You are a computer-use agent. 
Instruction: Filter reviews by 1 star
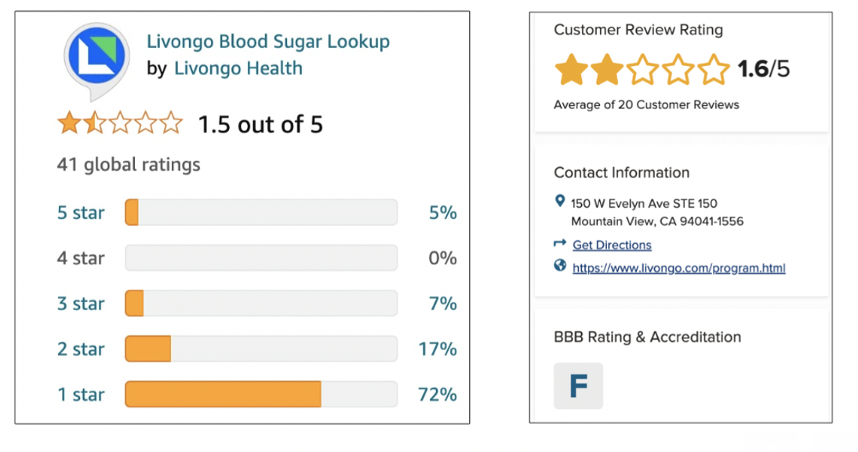81,395
